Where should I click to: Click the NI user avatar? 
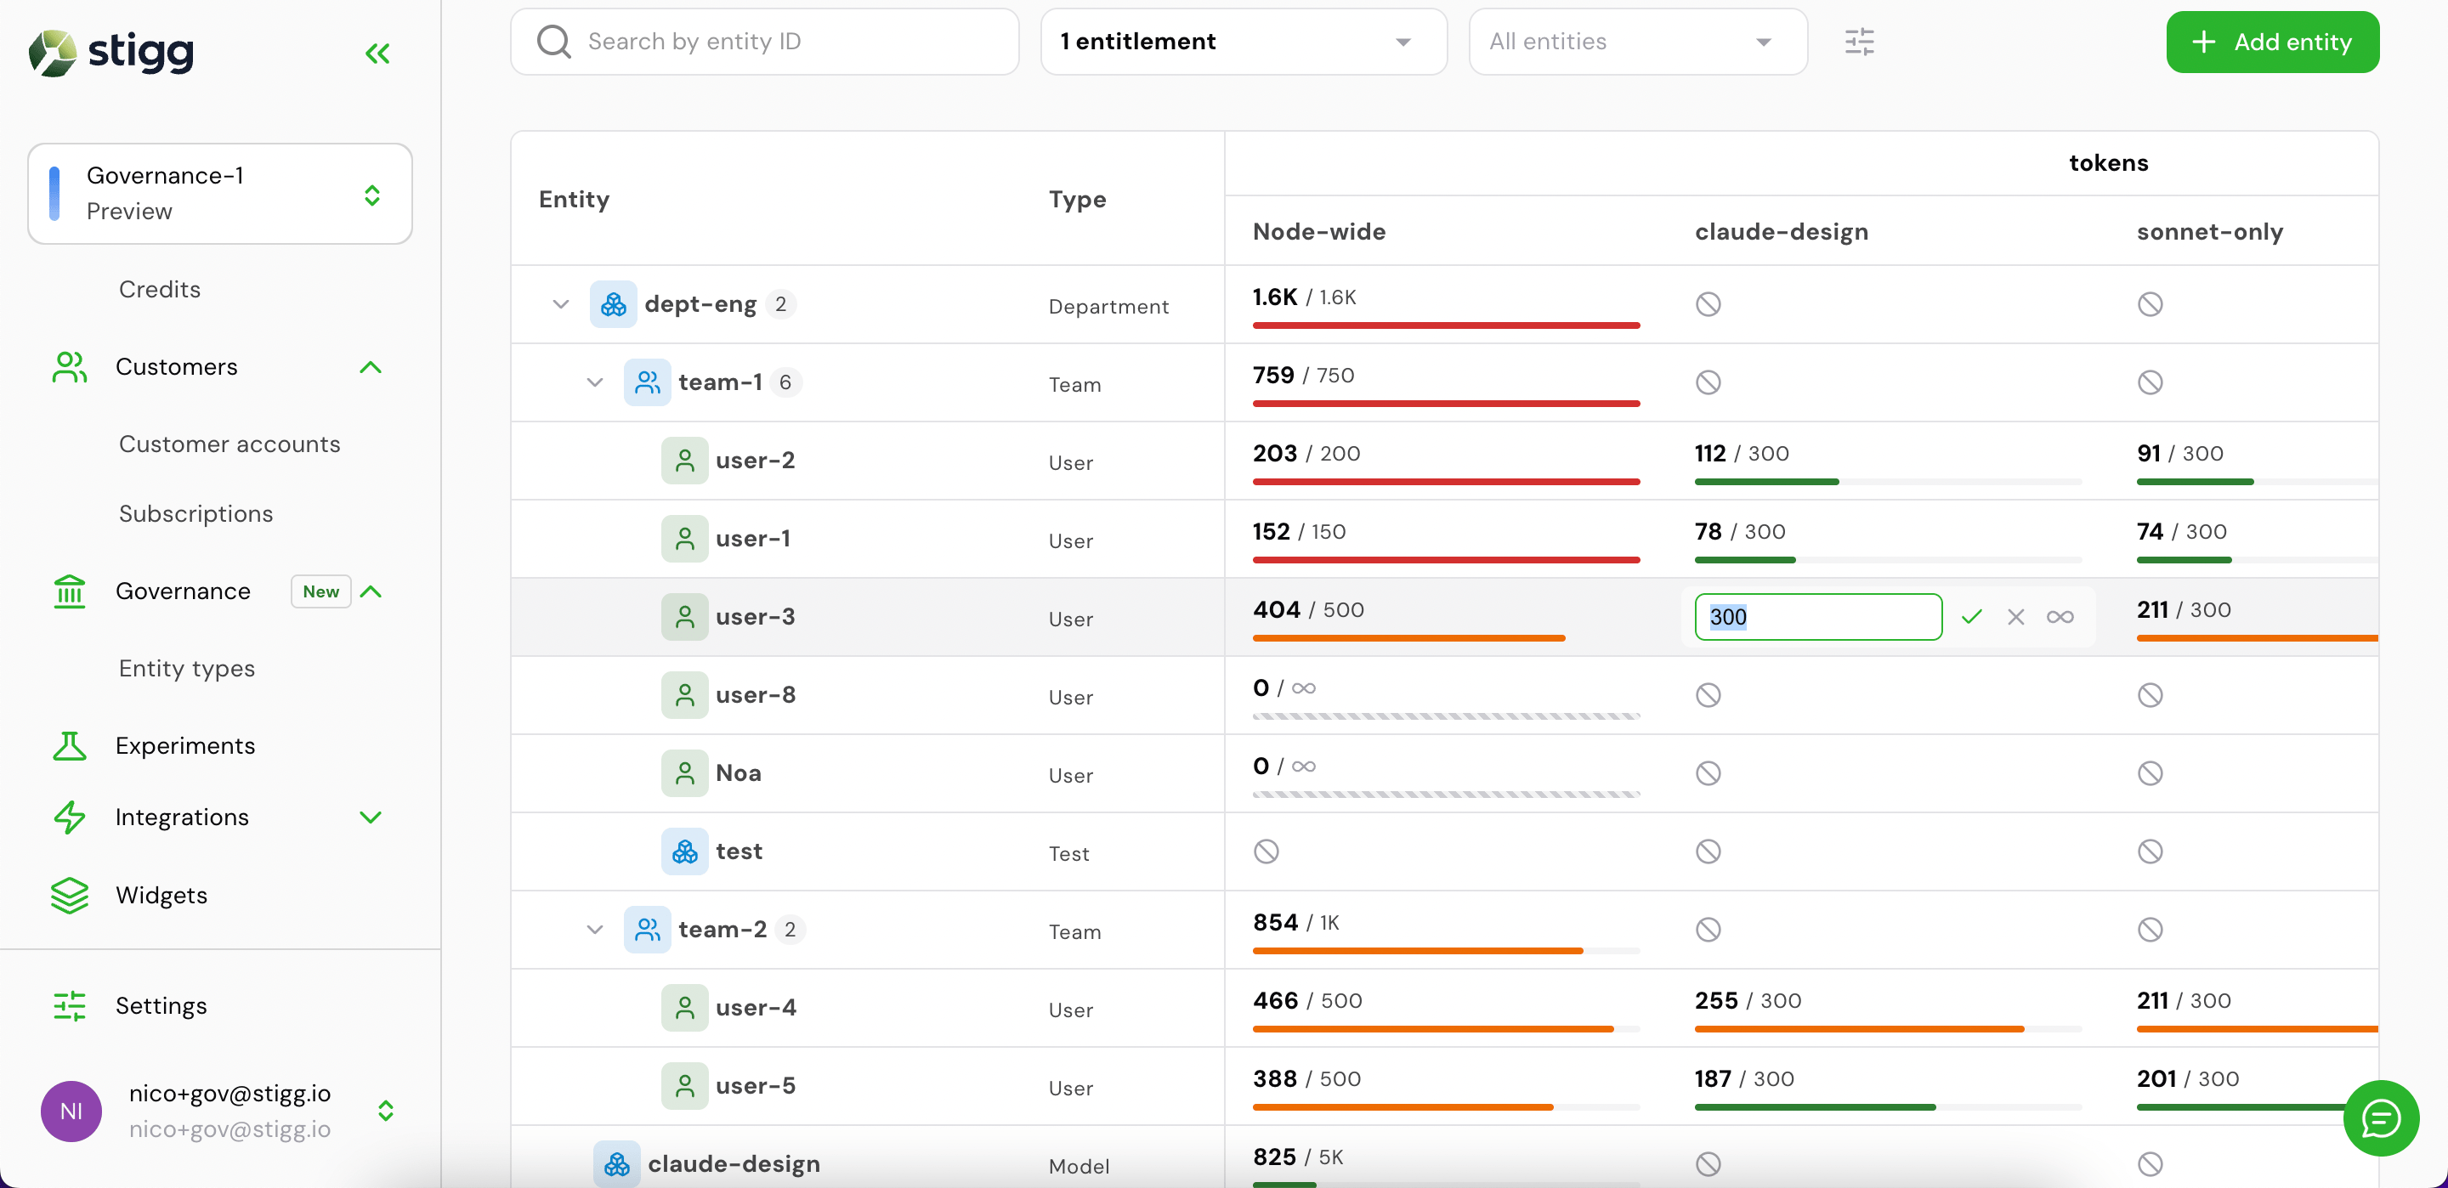pos(71,1111)
